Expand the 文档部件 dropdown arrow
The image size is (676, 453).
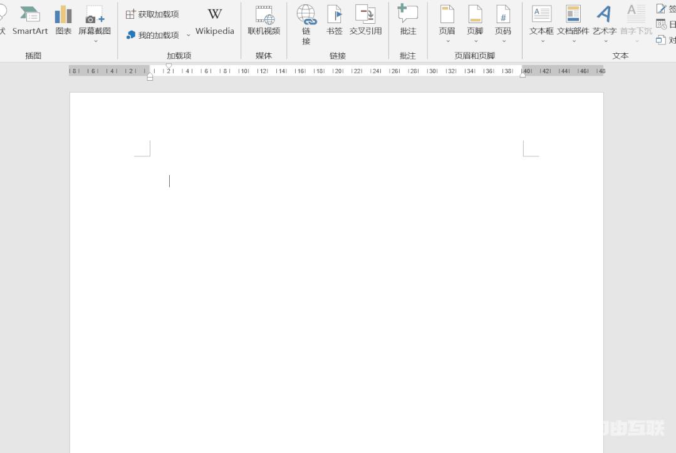click(x=574, y=41)
